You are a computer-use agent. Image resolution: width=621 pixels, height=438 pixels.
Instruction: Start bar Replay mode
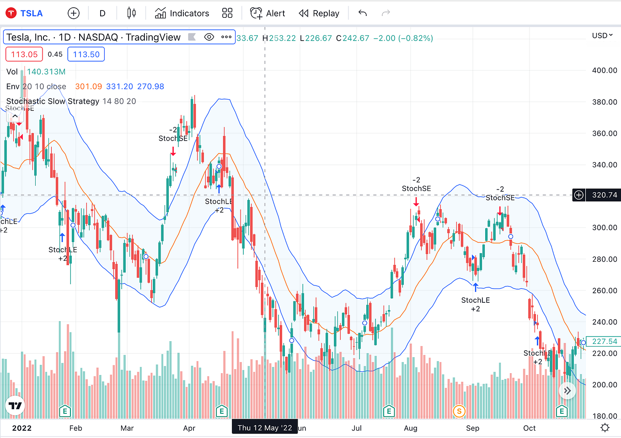click(319, 13)
